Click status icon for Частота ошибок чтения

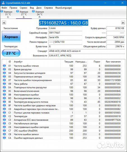[4, 66]
